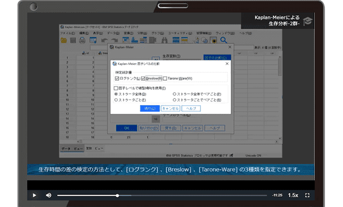Switch to the データ ビュー tab
The height and width of the screenshot is (207, 343).
(72, 149)
